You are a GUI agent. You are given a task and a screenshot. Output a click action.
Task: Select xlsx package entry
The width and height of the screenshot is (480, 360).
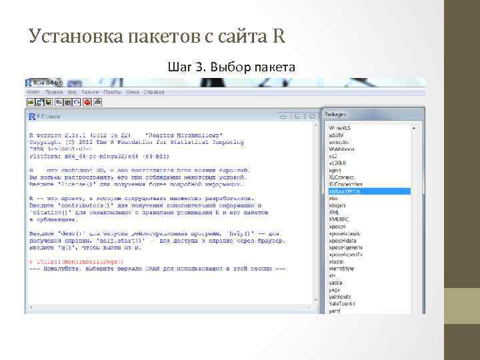[333, 199]
